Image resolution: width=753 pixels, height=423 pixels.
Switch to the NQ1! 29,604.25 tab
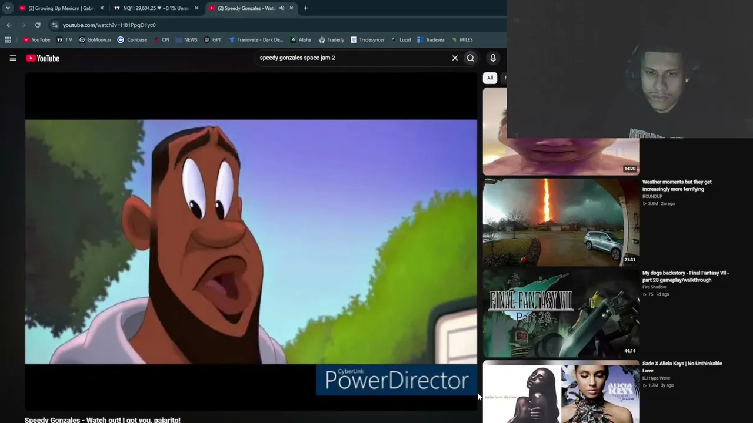[x=156, y=8]
